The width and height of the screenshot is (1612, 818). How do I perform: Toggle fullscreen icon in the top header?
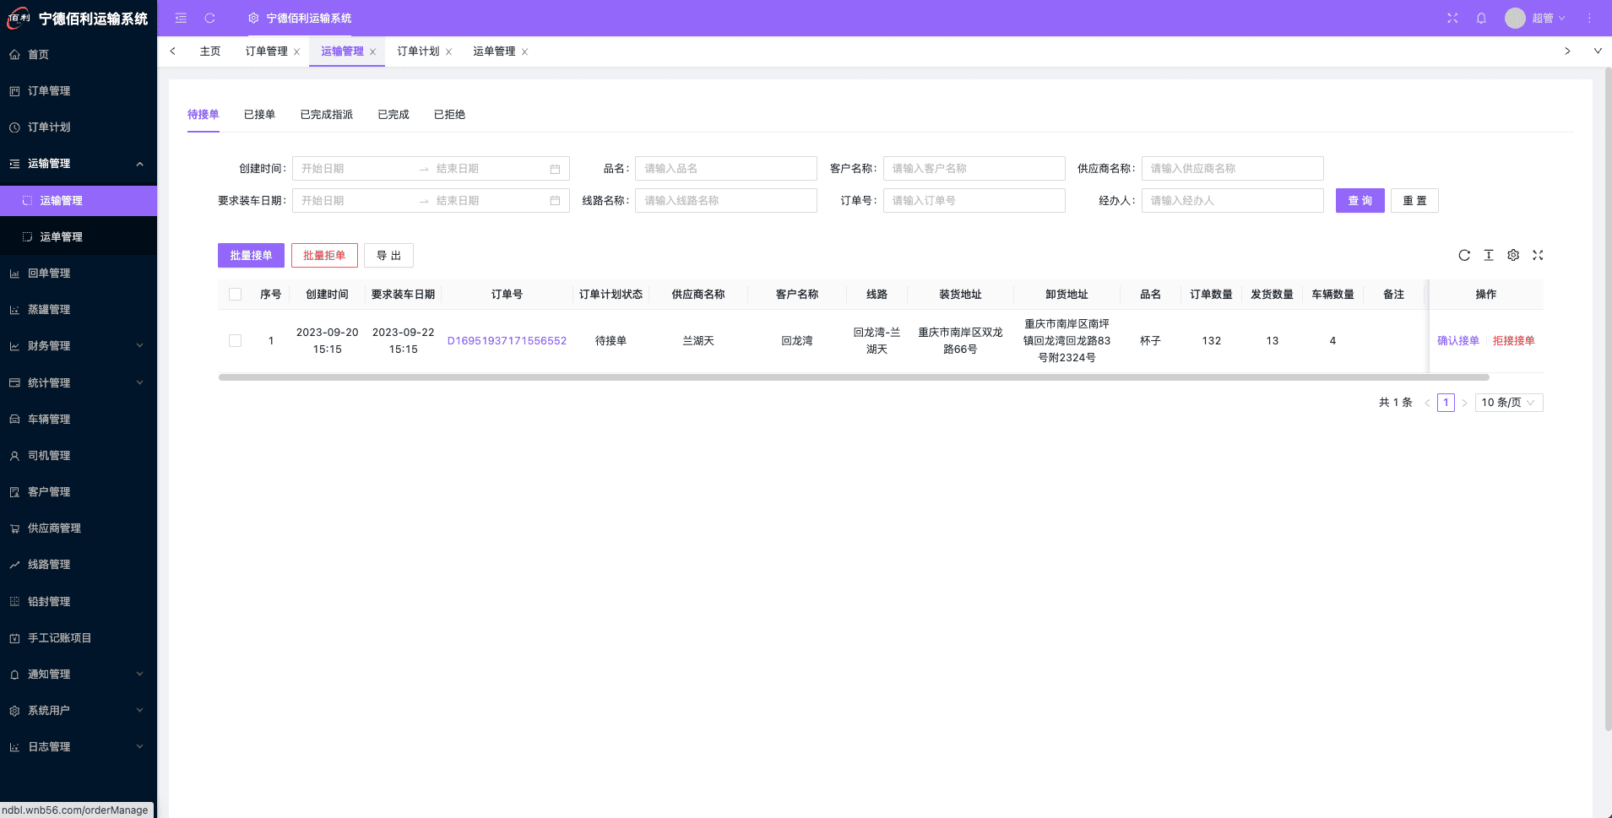point(1452,18)
